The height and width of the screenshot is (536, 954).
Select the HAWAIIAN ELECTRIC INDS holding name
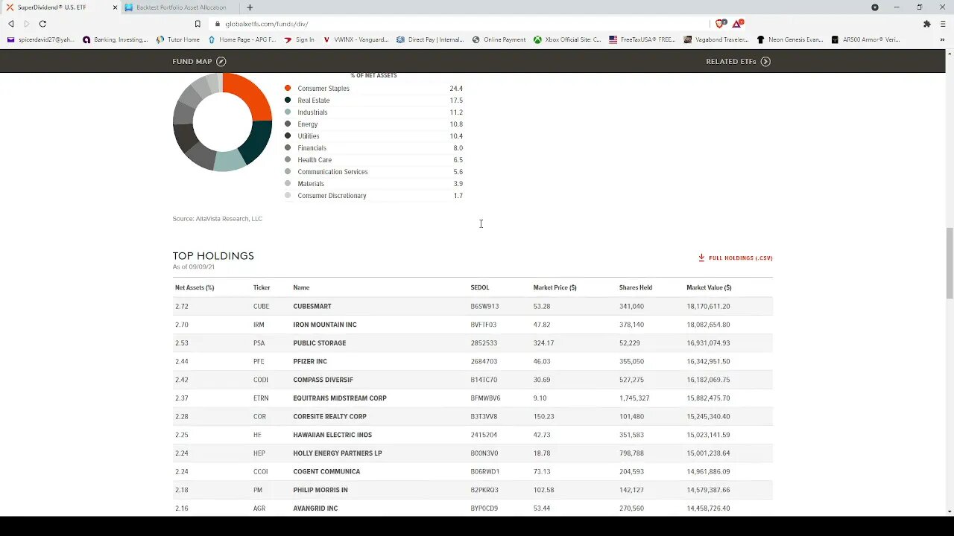(332, 435)
